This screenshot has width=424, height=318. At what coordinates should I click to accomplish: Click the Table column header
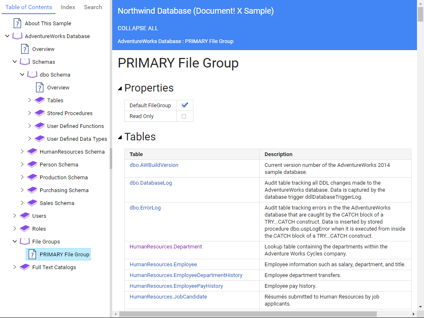[192, 154]
